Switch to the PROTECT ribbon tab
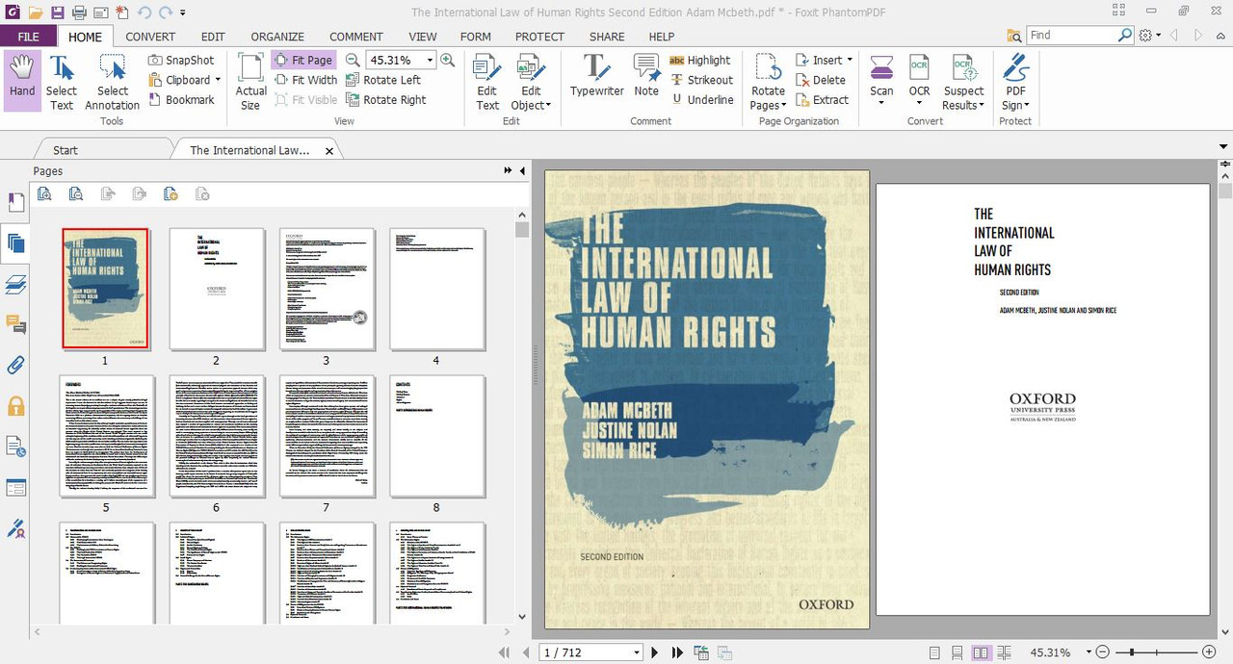Image resolution: width=1233 pixels, height=664 pixels. (x=539, y=37)
